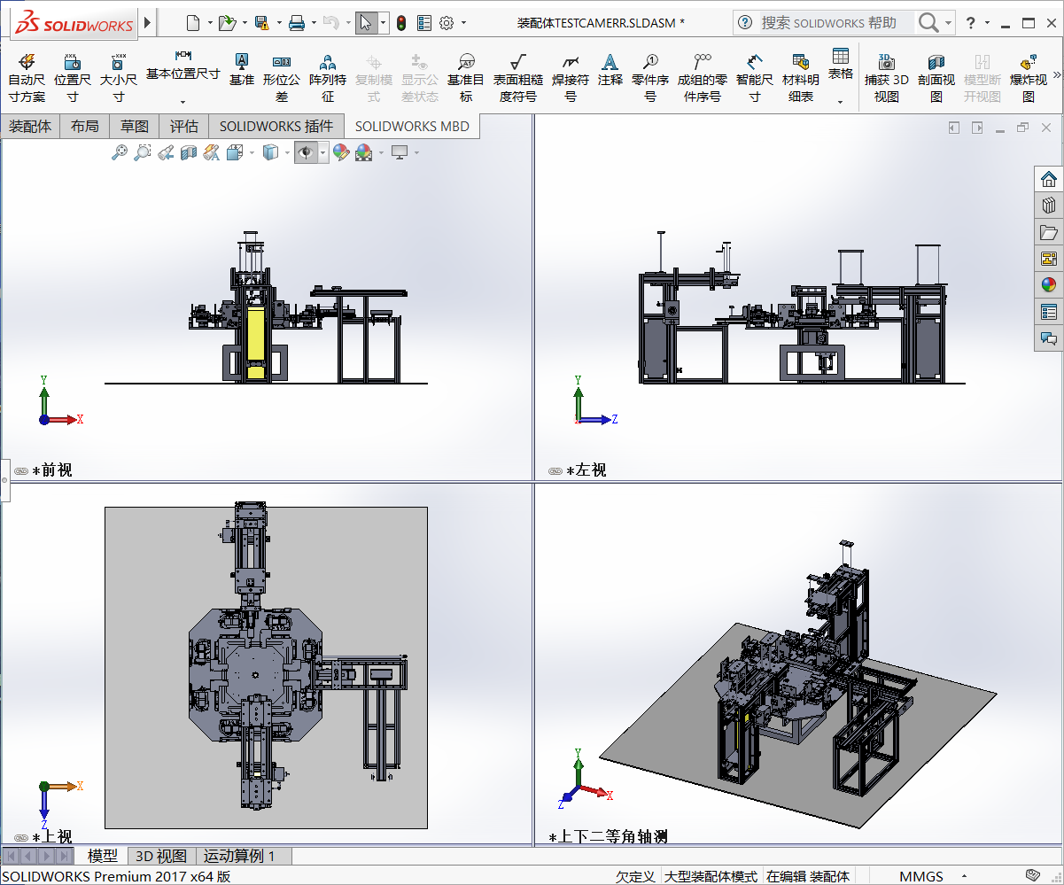The width and height of the screenshot is (1064, 885).
Task: Expand the Tables (表格) dropdown
Action: click(841, 102)
